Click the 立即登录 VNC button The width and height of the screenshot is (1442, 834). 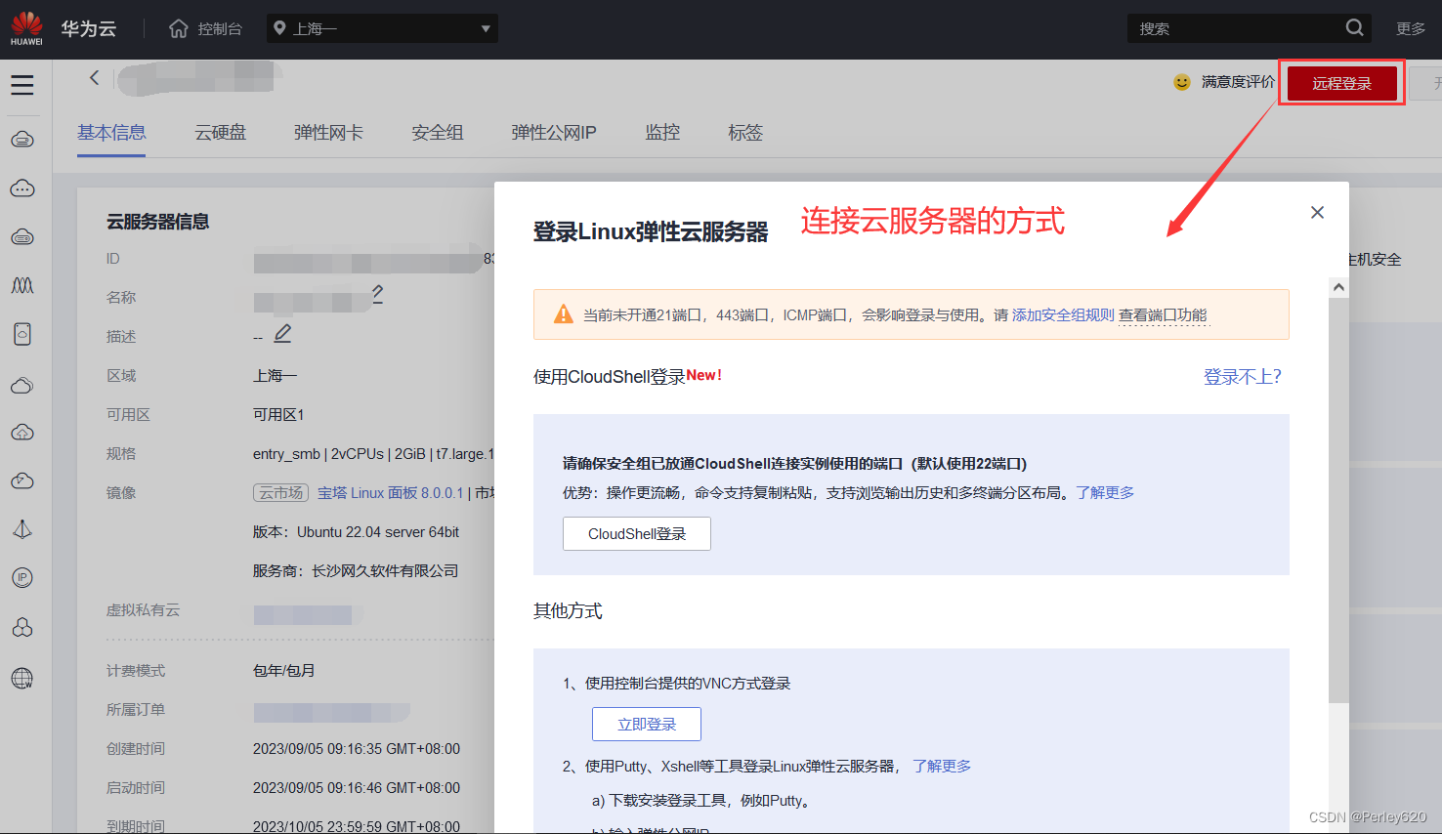pos(647,725)
